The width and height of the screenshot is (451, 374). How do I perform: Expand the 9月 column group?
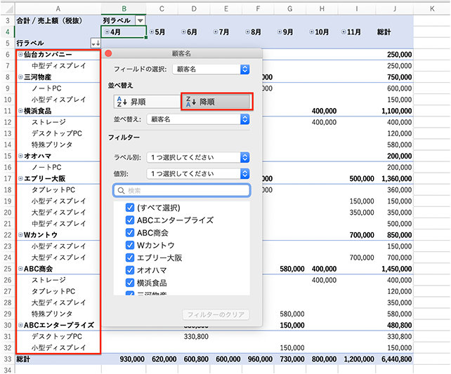tap(280, 32)
